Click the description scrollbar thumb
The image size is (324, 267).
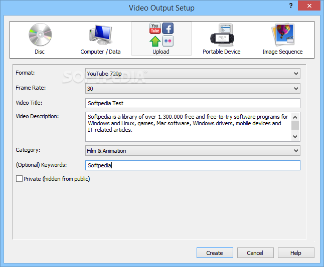tap(295, 125)
